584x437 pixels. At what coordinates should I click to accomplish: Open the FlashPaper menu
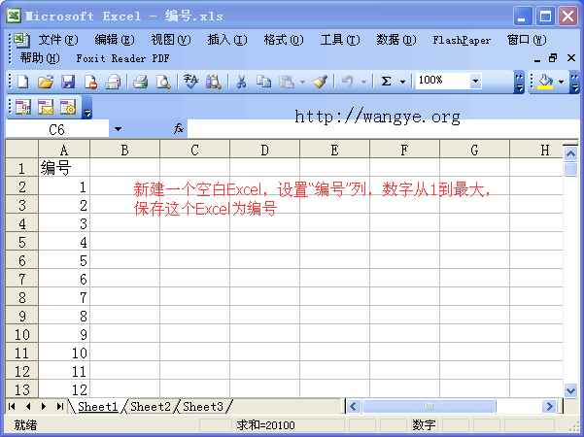click(462, 40)
